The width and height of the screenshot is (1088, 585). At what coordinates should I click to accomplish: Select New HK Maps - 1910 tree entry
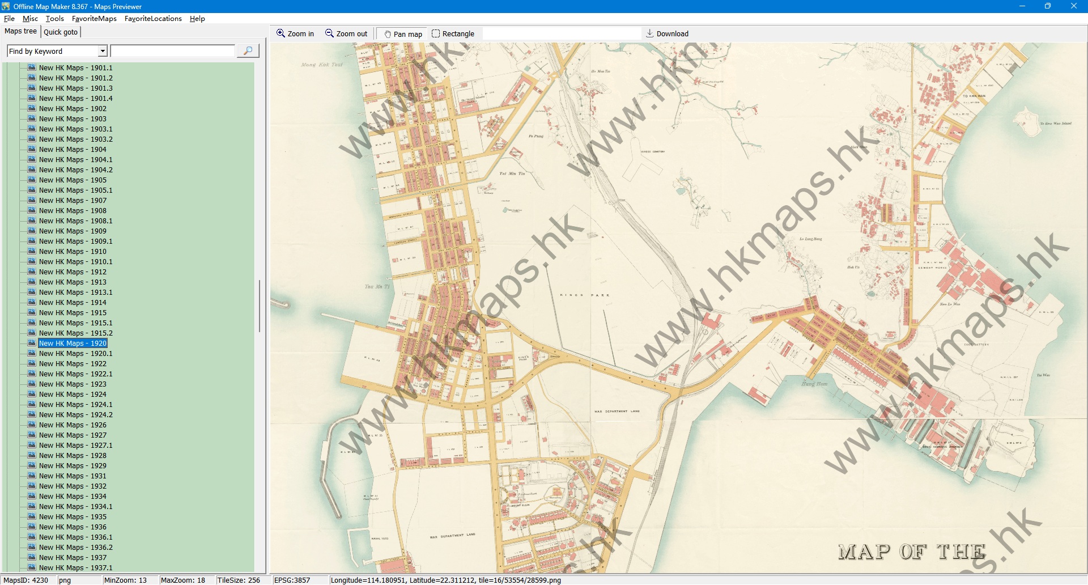click(x=73, y=251)
